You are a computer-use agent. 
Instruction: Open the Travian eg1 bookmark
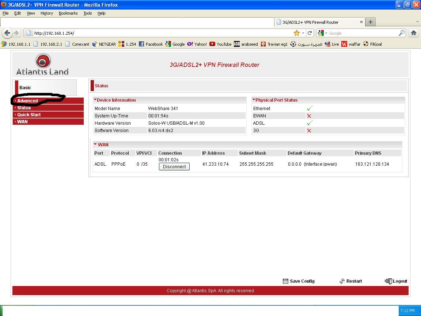[x=274, y=44]
